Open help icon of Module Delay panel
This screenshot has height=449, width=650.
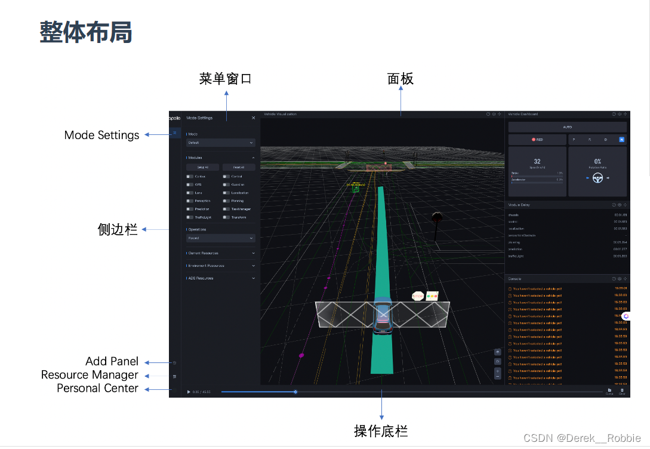point(614,205)
